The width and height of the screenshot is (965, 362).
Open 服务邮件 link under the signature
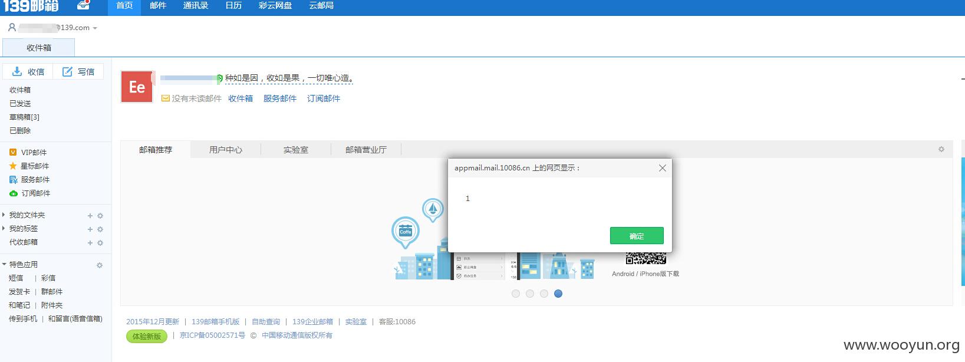click(280, 98)
